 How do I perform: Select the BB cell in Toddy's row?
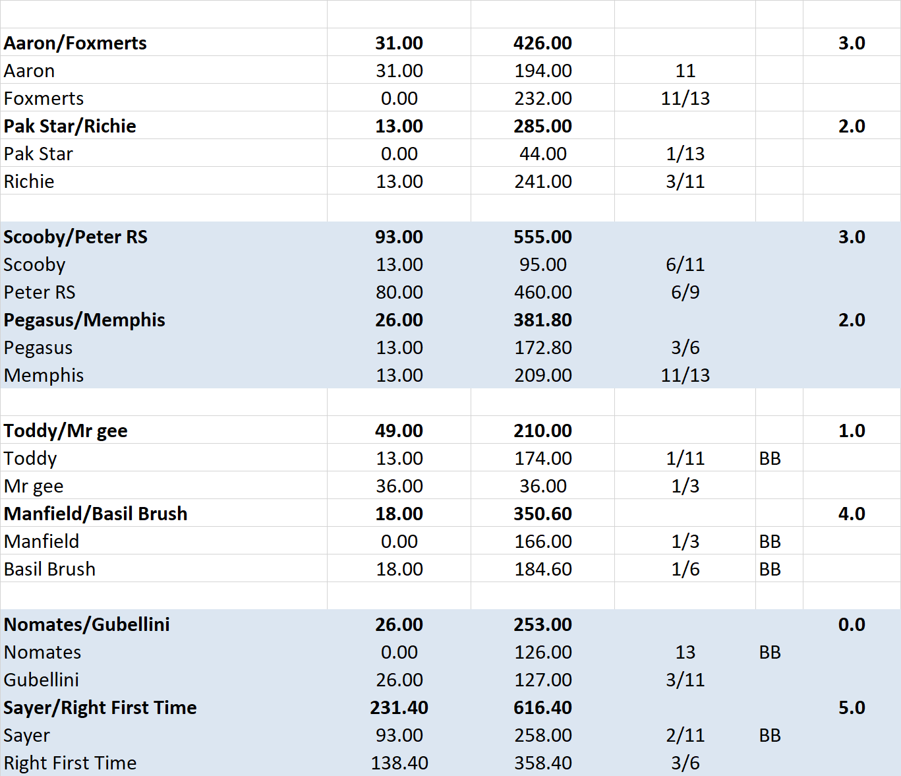[770, 458]
